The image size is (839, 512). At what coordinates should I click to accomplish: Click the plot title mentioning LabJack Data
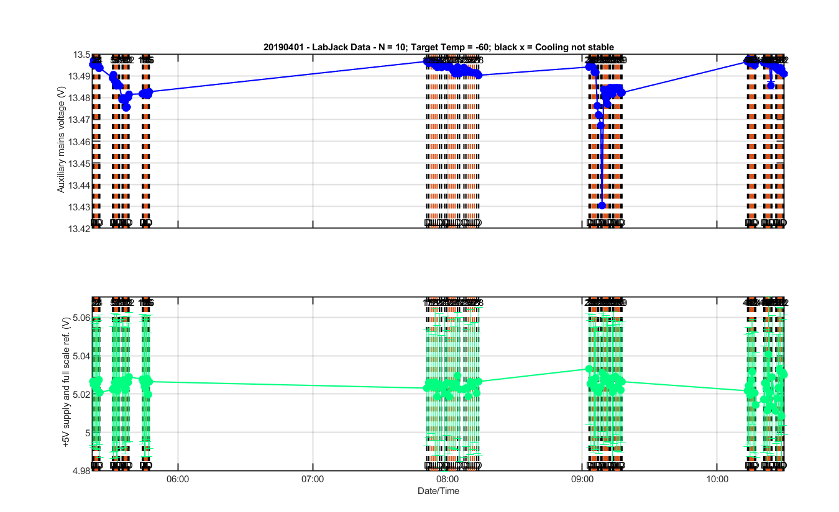click(x=438, y=47)
